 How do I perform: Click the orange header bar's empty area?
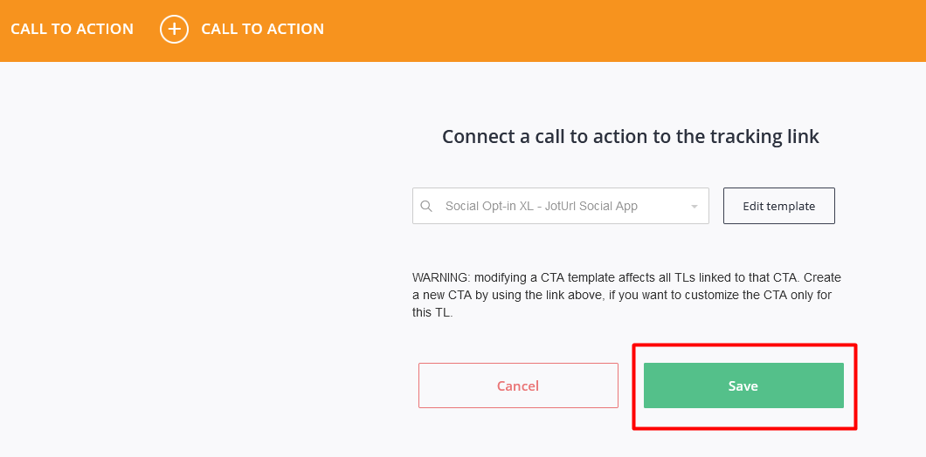click(620, 30)
